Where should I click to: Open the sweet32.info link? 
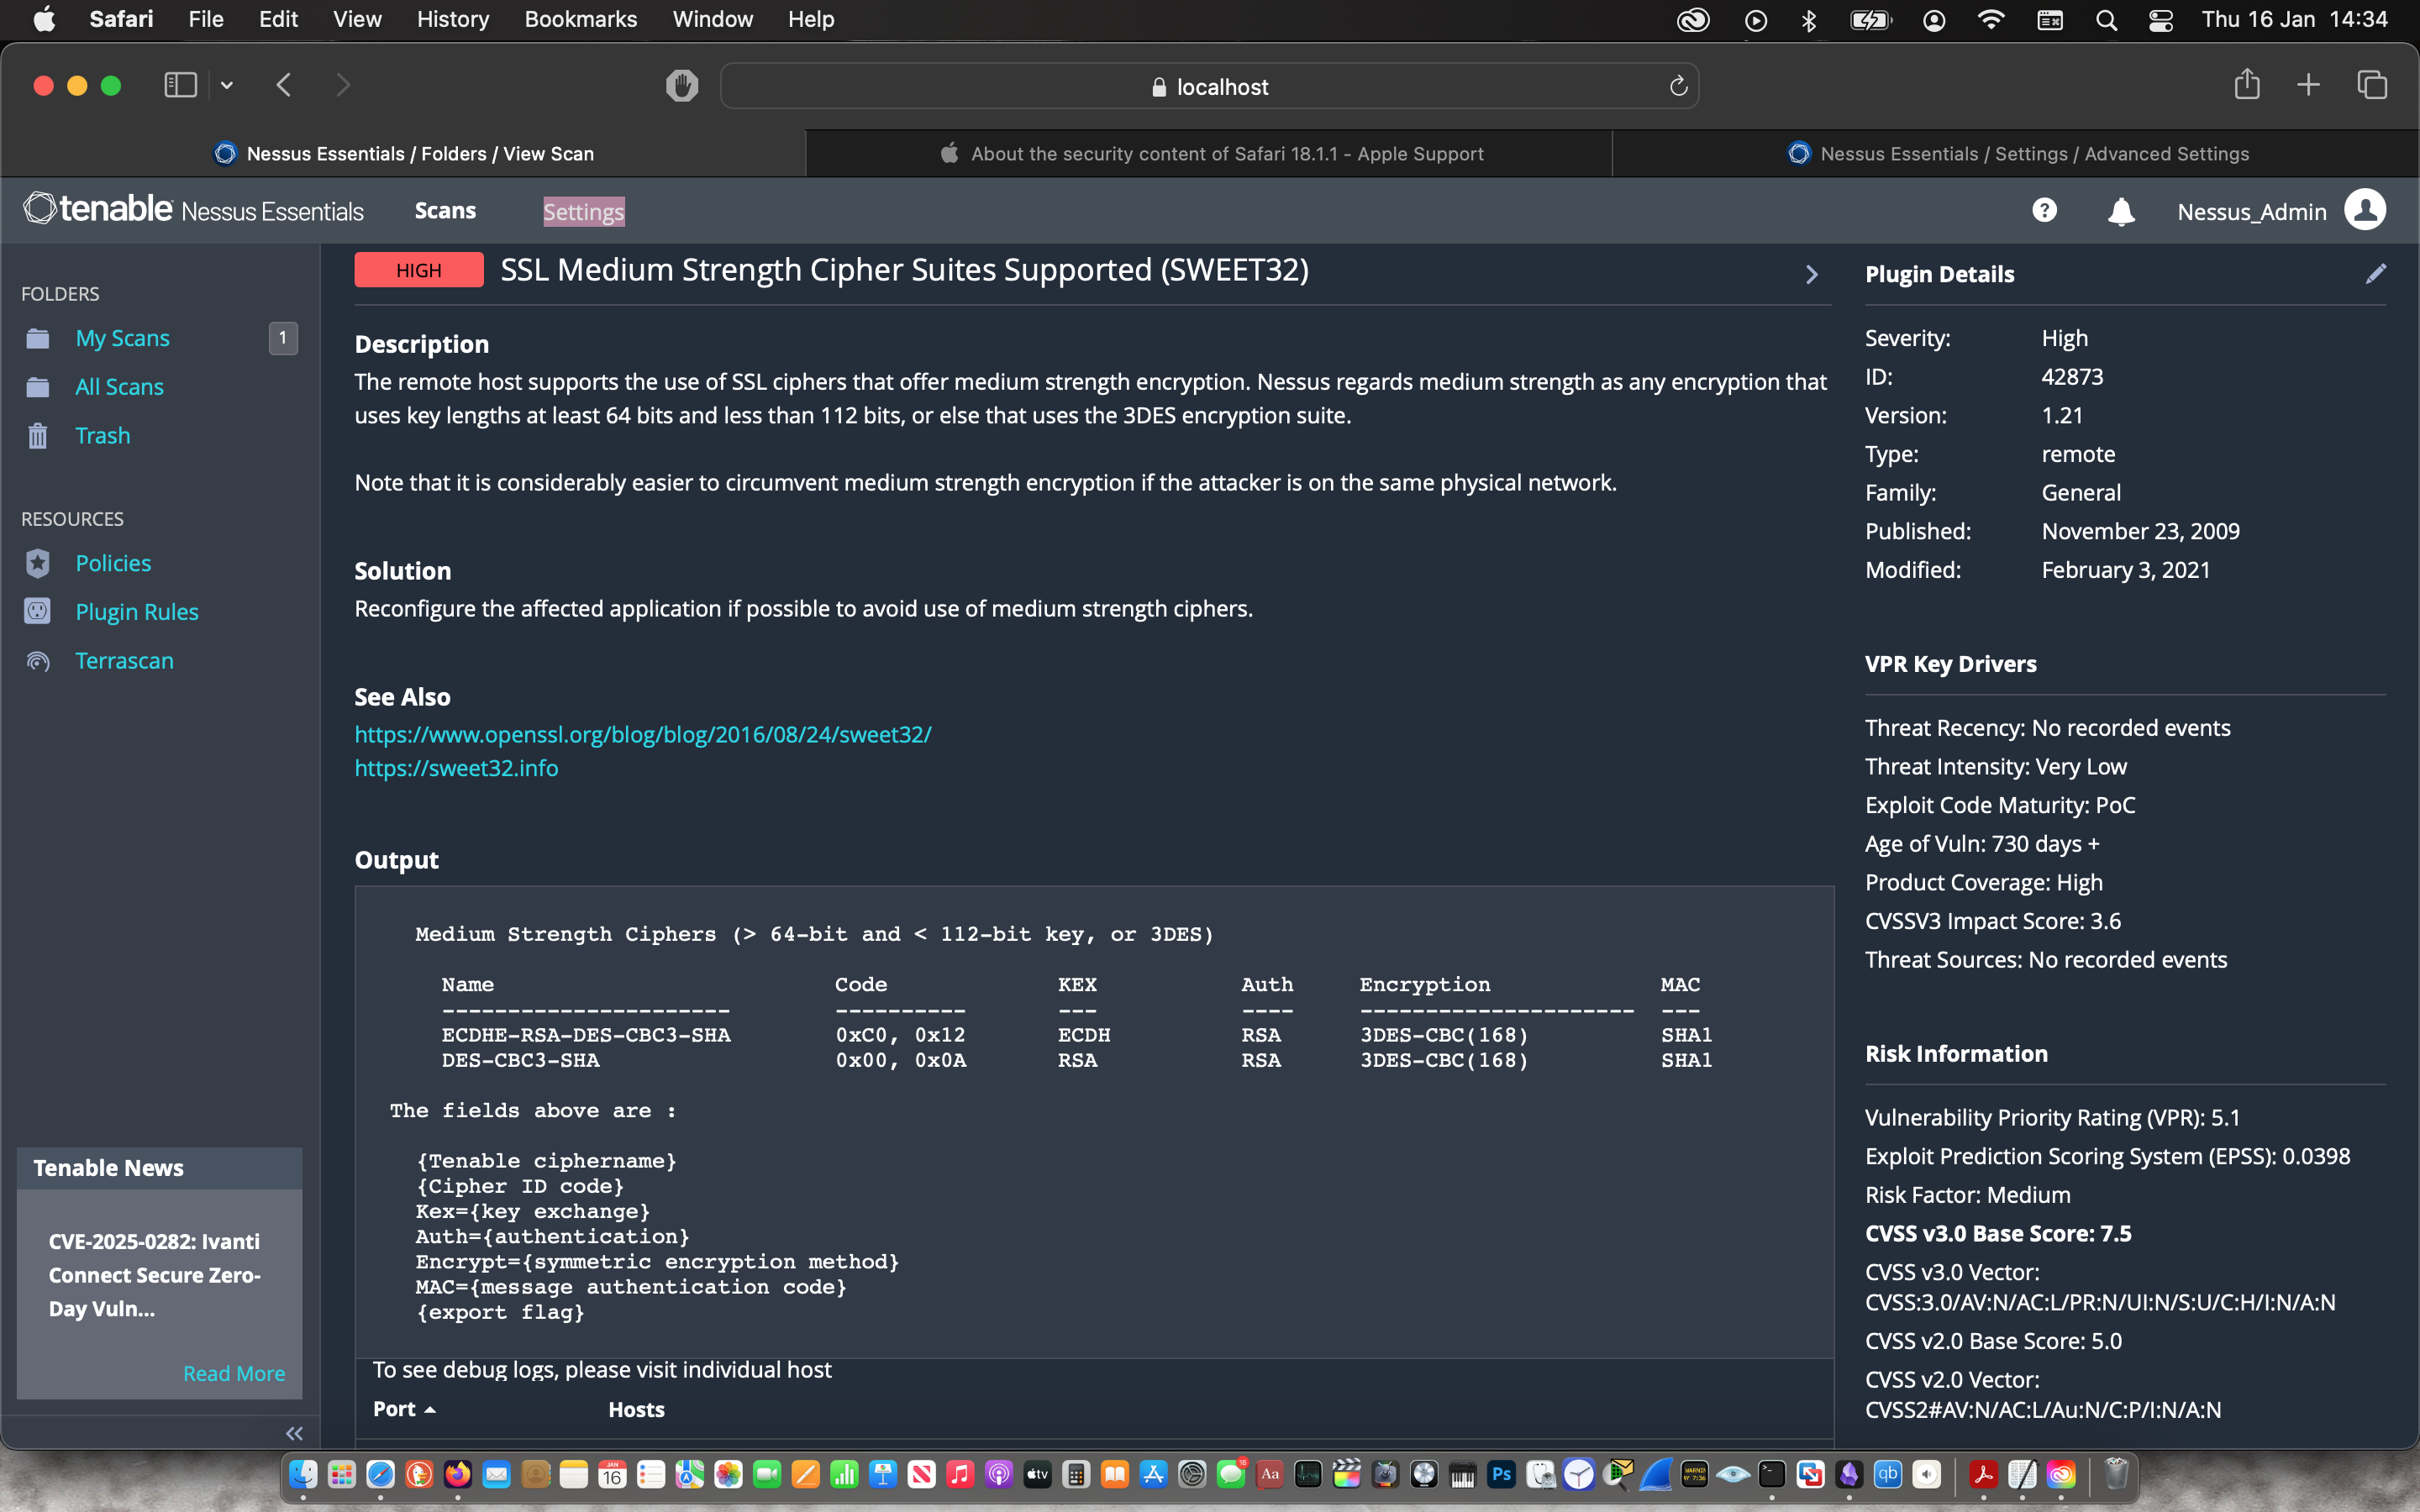click(x=456, y=768)
